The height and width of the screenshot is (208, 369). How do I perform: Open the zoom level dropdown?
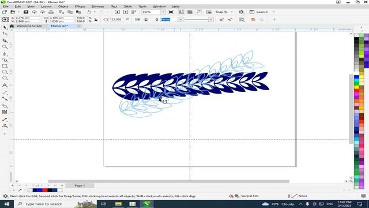pyautogui.click(x=163, y=12)
